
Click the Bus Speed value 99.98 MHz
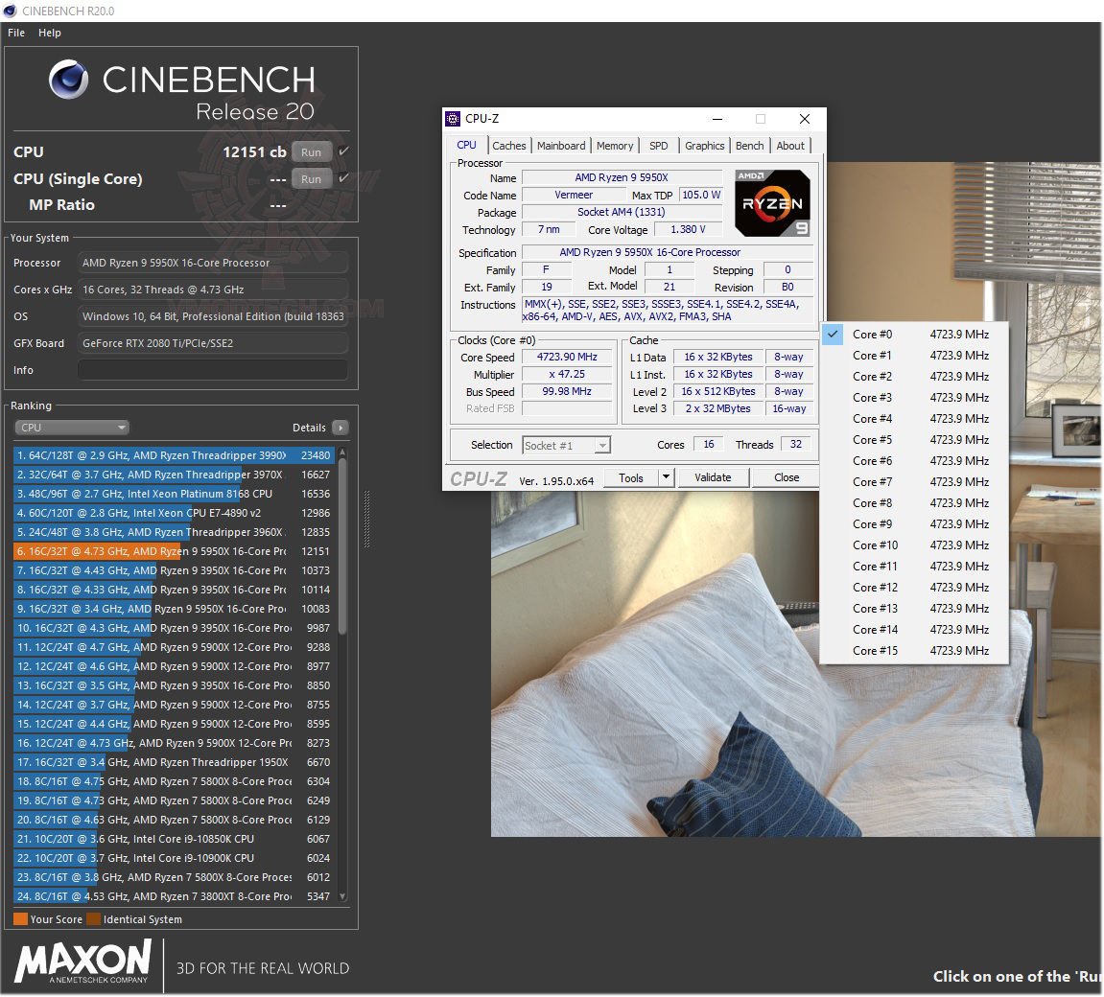tap(567, 391)
